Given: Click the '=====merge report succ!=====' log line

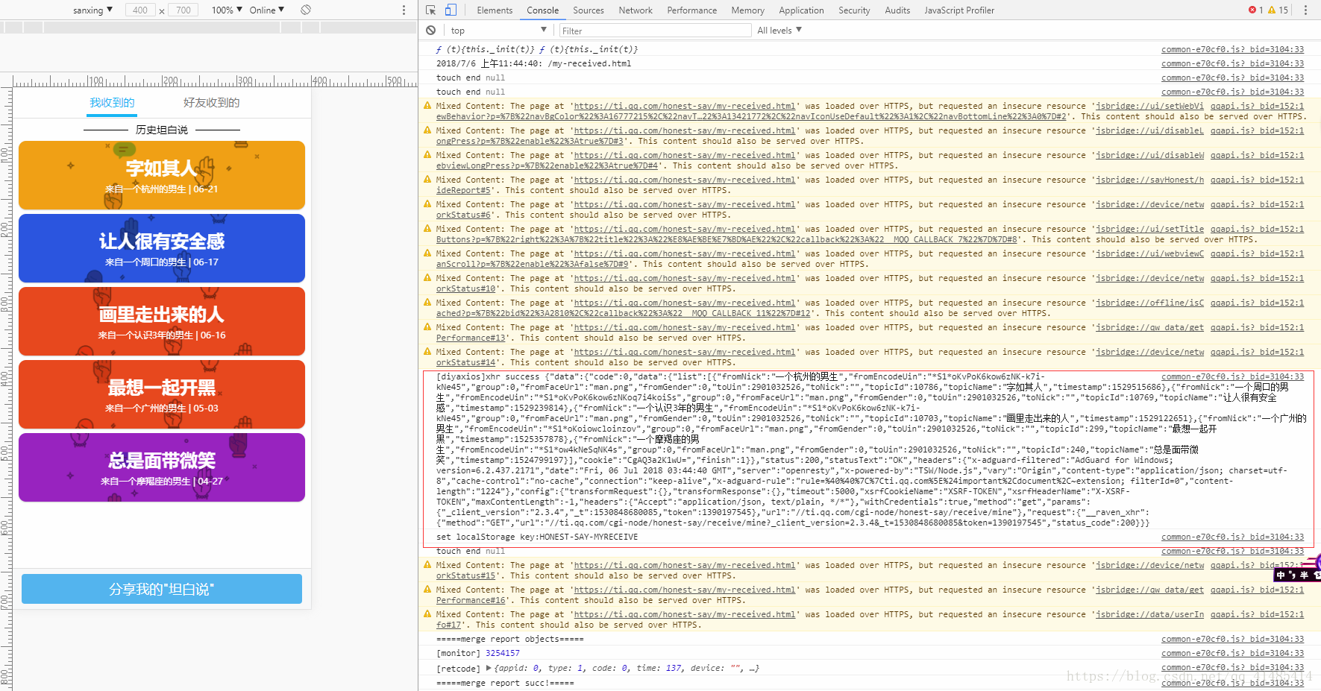Looking at the screenshot, I should point(505,683).
